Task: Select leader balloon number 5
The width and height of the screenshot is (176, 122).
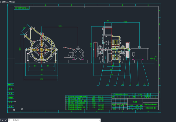Action: [130, 84]
